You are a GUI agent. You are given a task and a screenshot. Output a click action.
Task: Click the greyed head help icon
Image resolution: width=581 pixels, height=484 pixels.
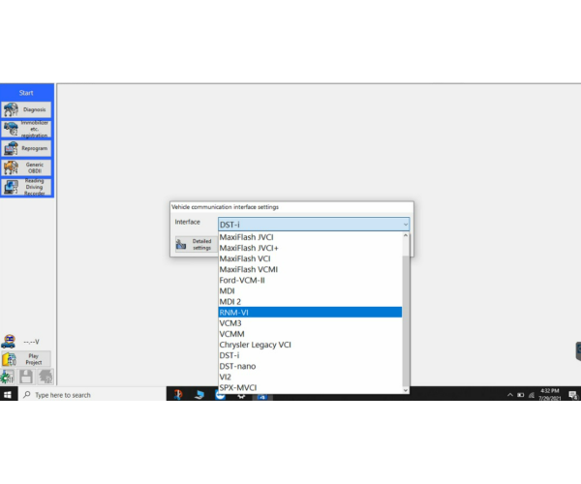pyautogui.click(x=46, y=377)
